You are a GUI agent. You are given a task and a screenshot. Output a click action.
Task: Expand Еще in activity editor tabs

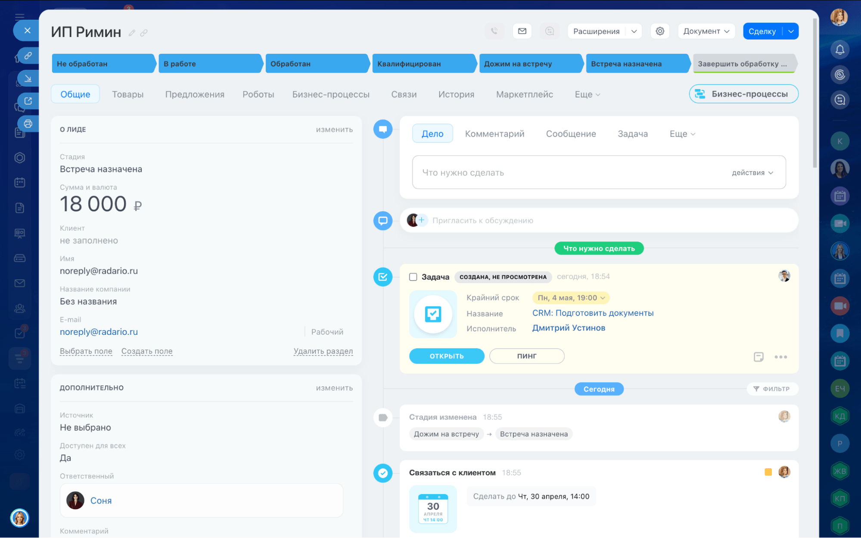(x=682, y=134)
